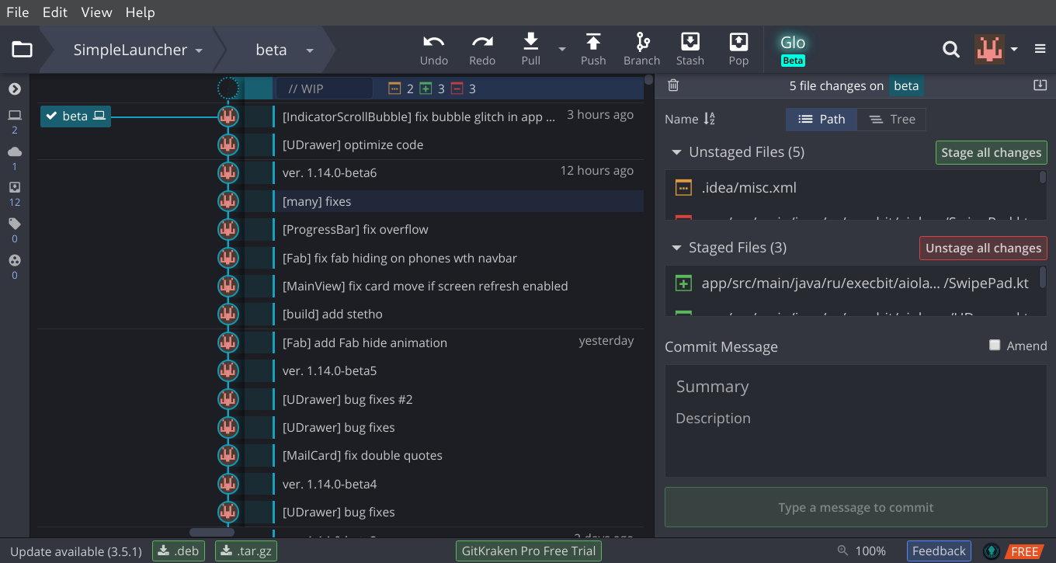Open search with magnifier icon

pos(951,50)
